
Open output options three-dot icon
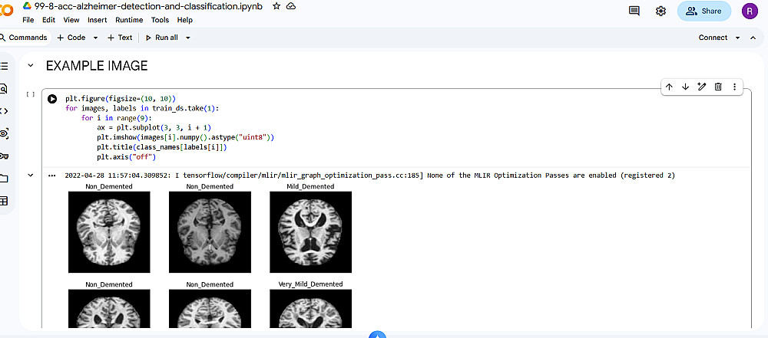[x=52, y=175]
